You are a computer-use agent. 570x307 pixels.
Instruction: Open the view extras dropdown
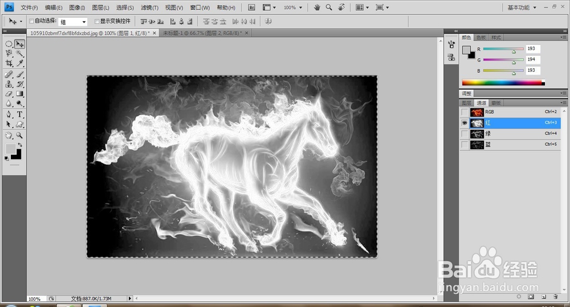click(x=270, y=7)
